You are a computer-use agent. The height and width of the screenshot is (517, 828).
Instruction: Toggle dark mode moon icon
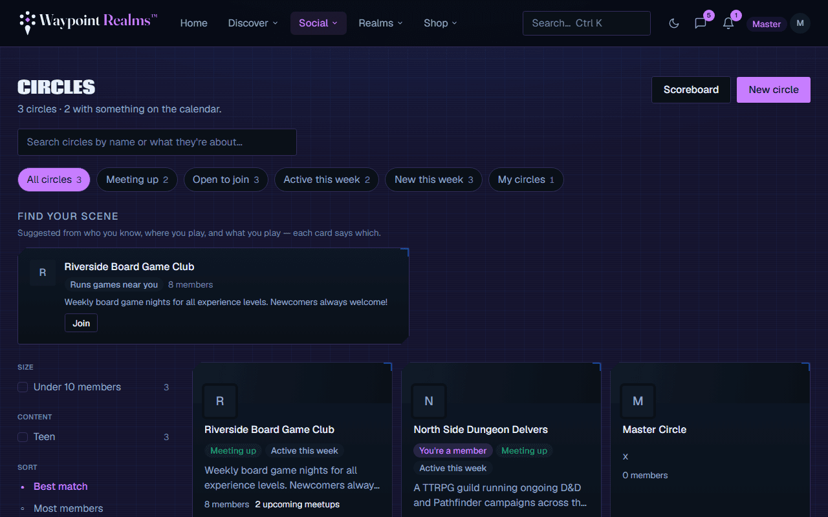click(674, 23)
